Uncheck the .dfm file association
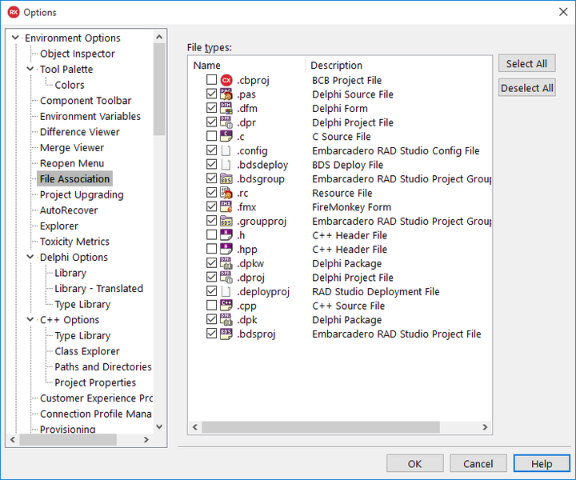 pos(211,108)
